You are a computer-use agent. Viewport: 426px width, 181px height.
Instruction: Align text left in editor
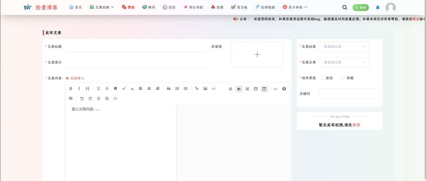tap(140, 89)
